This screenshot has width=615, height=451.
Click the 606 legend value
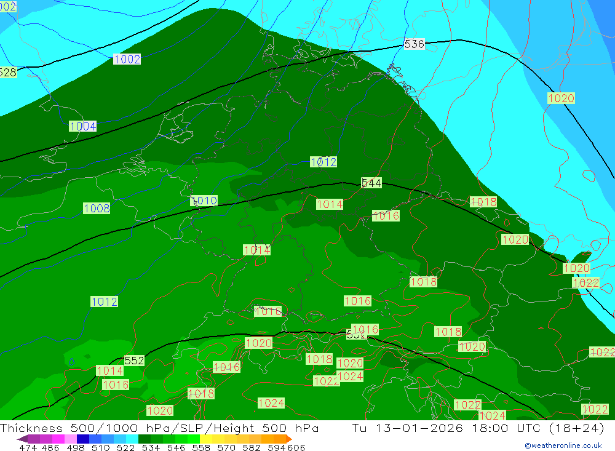pyautogui.click(x=296, y=447)
